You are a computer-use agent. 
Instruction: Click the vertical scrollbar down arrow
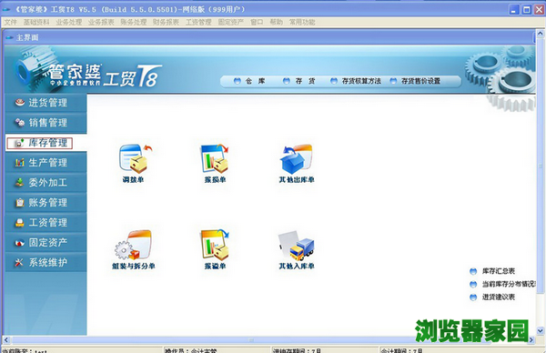tap(540, 331)
